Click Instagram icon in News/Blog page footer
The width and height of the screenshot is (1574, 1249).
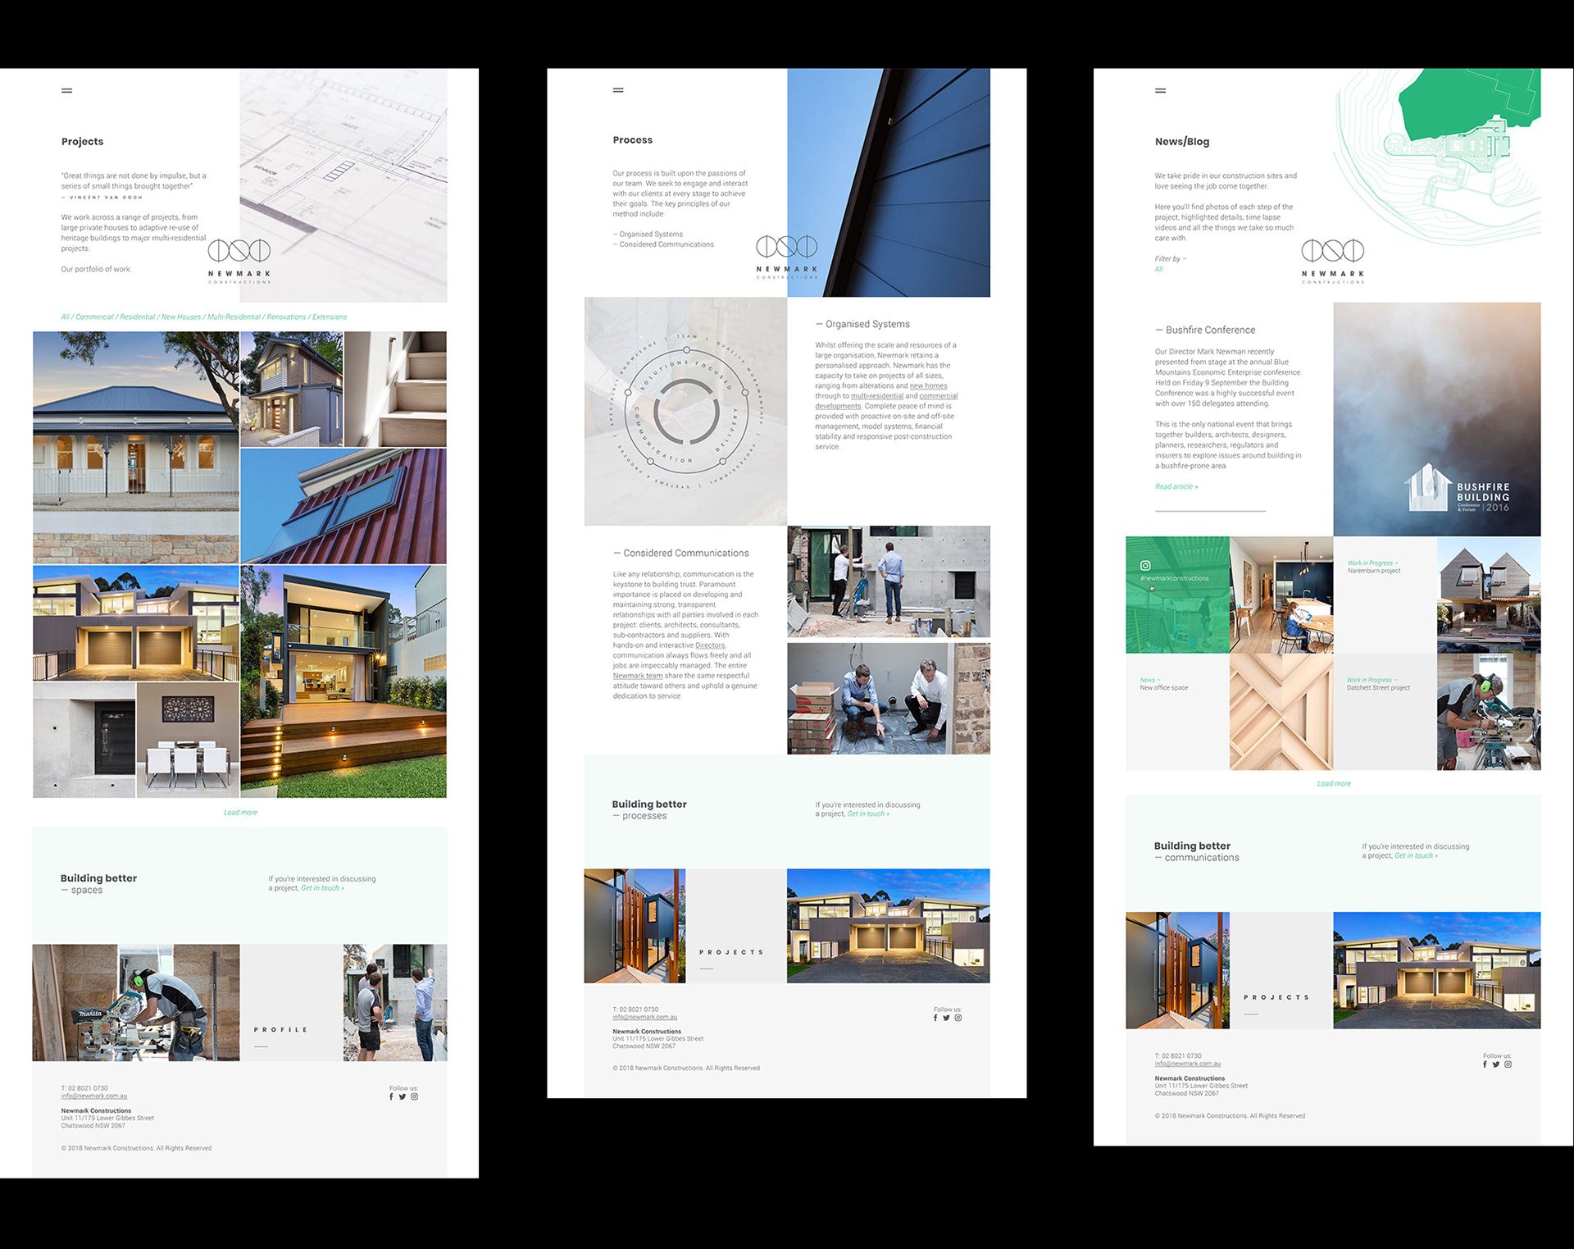pos(1508,1064)
